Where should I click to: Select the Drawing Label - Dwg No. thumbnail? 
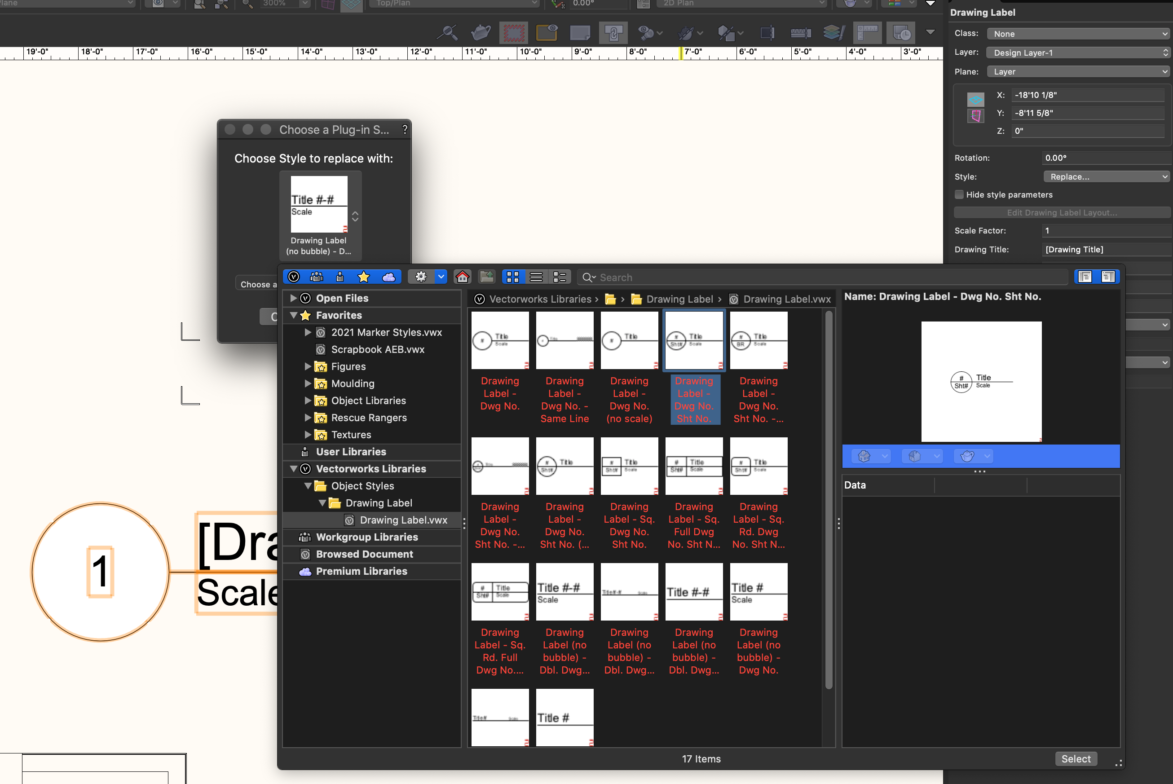point(499,340)
